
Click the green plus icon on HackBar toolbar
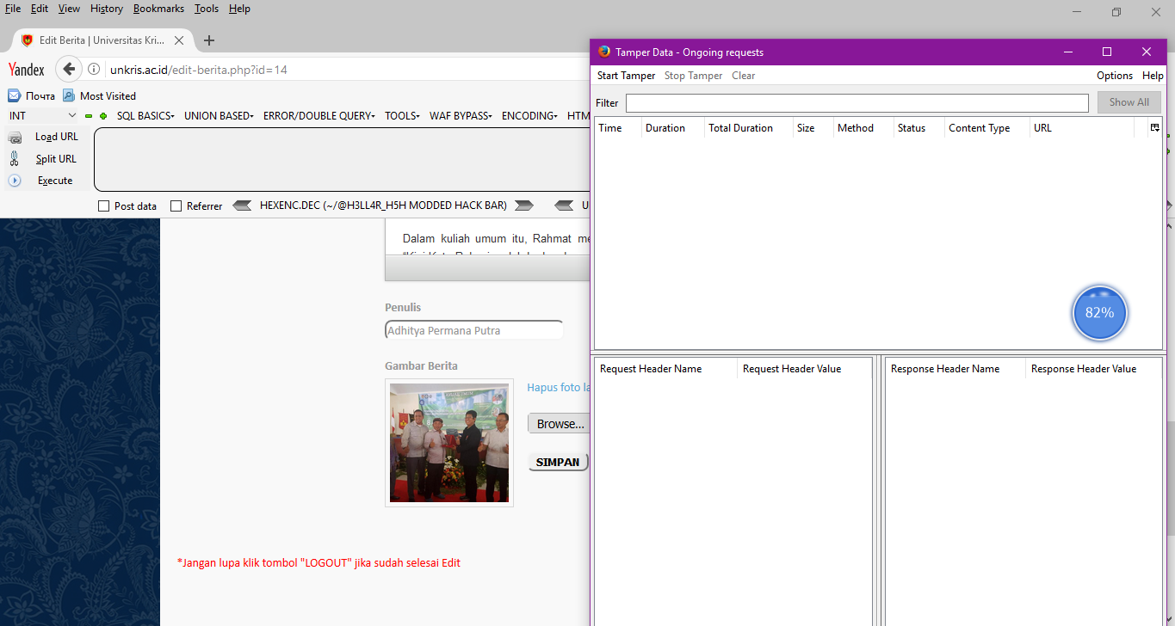[103, 116]
